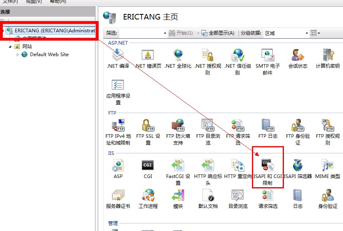Open 身份验证 in IIS section

tap(328, 199)
